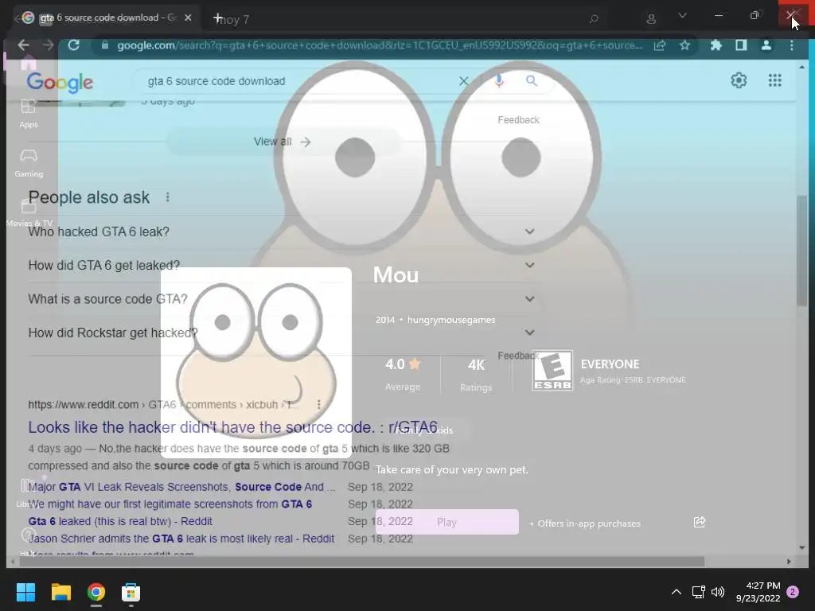Click the Google logo
The height and width of the screenshot is (611, 815).
[x=60, y=82]
